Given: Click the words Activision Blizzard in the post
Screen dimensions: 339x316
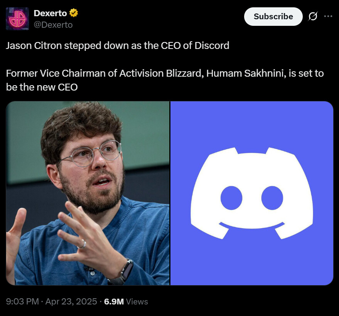Looking at the screenshot, I should pyautogui.click(x=160, y=74).
